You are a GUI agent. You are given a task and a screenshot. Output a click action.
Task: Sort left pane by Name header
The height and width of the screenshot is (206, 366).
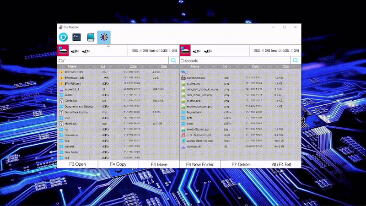72,66
